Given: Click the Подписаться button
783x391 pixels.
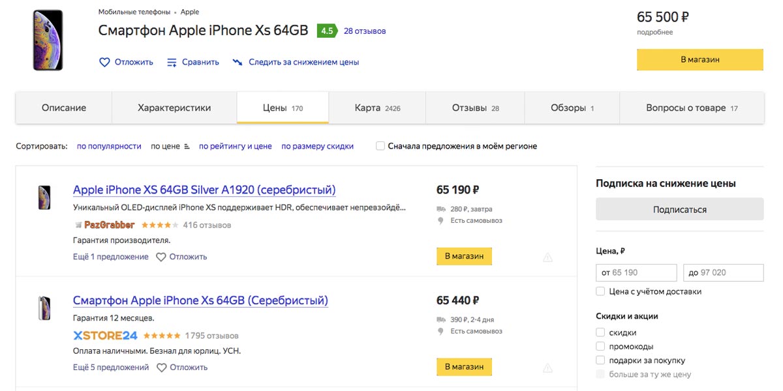Looking at the screenshot, I should 679,209.
